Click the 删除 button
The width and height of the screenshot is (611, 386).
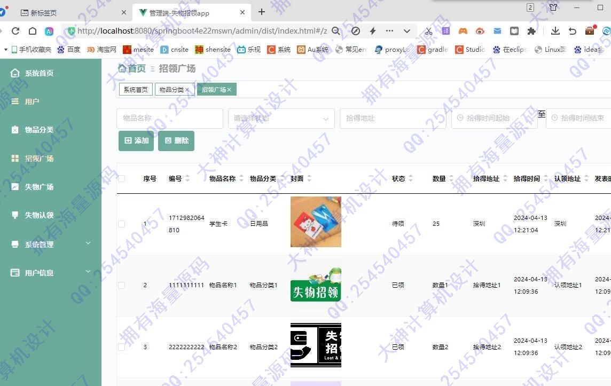[176, 141]
